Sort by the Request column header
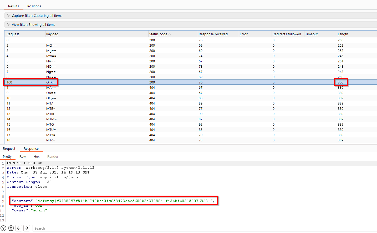The image size is (377, 233). [25, 34]
